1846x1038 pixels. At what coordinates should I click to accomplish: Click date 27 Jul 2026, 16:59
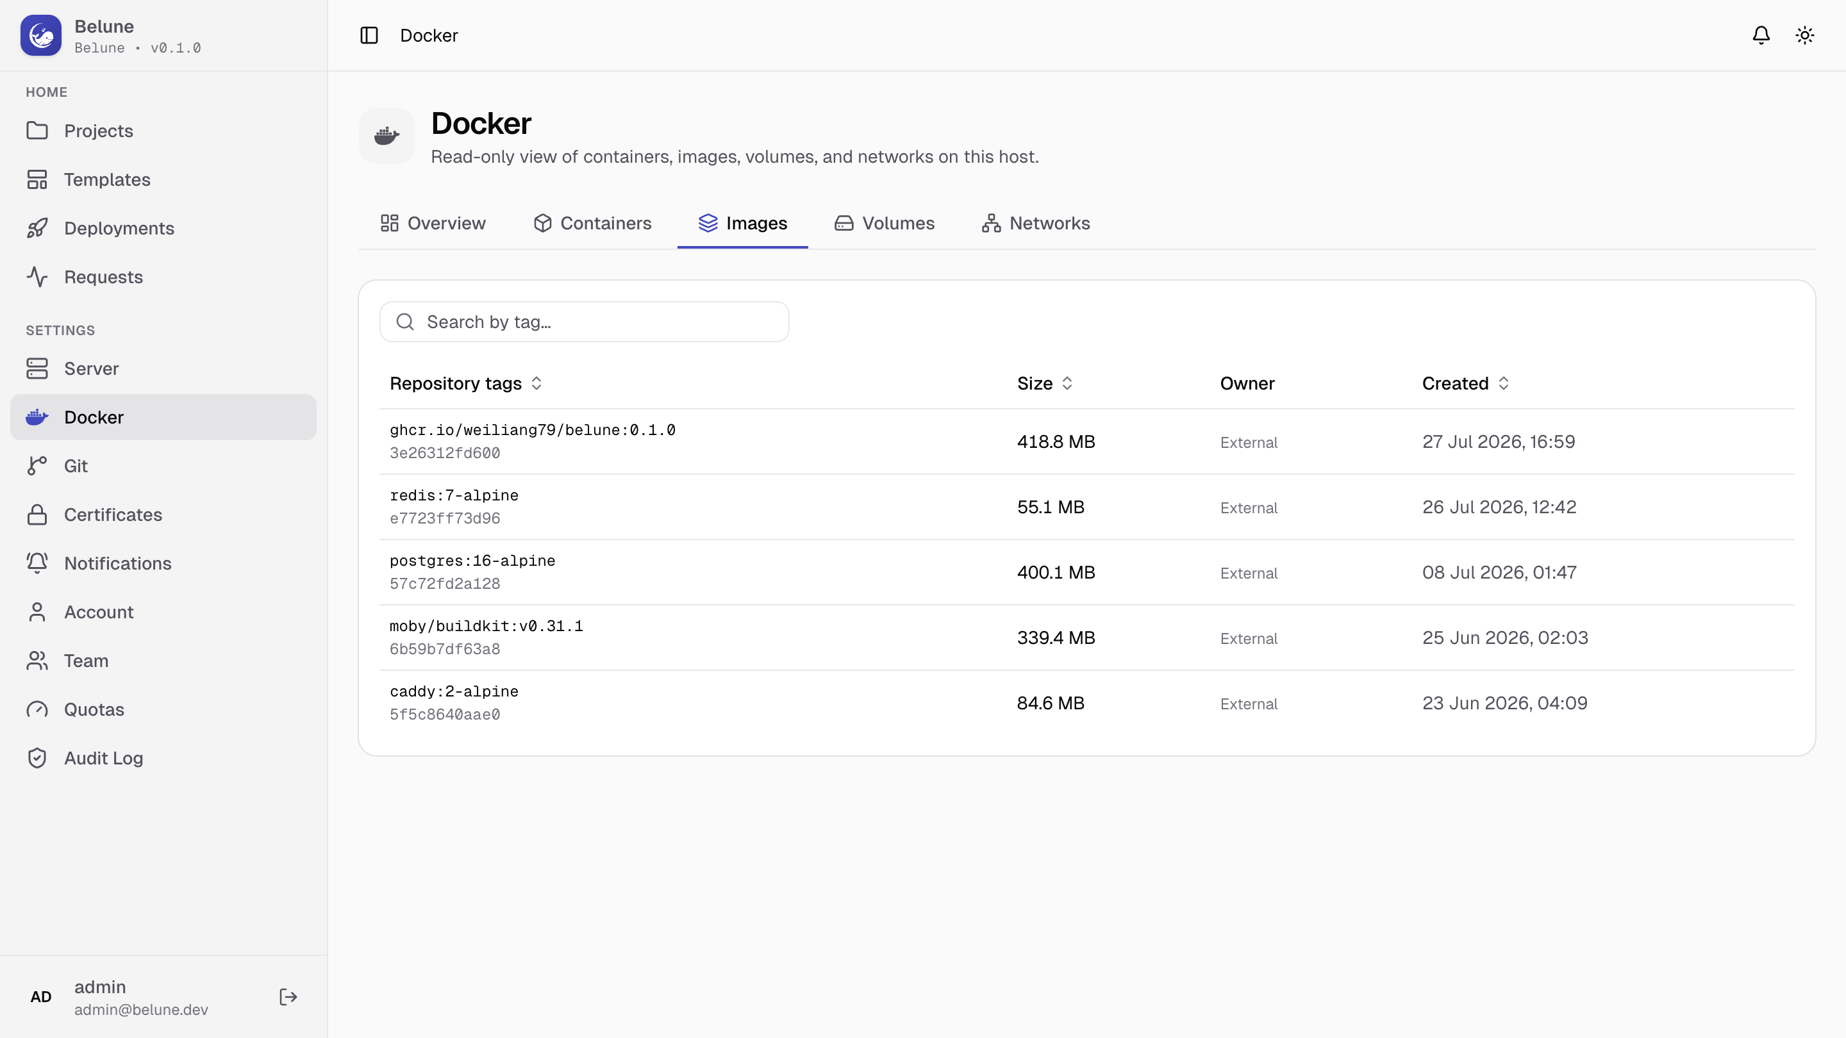(1499, 441)
